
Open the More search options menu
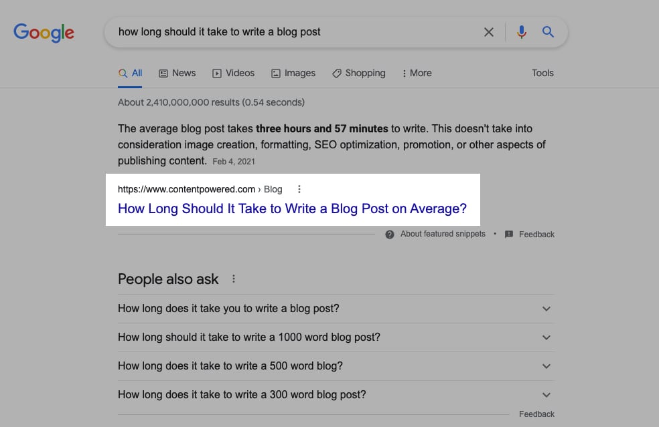pos(417,74)
